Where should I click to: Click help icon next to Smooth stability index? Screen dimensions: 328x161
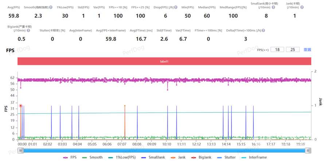pyautogui.click(x=51, y=7)
